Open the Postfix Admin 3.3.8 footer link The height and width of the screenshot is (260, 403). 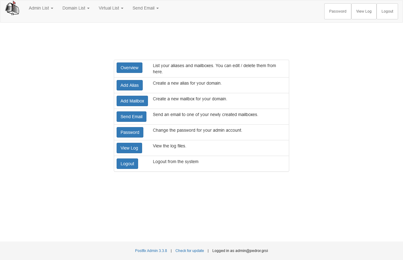(151, 251)
